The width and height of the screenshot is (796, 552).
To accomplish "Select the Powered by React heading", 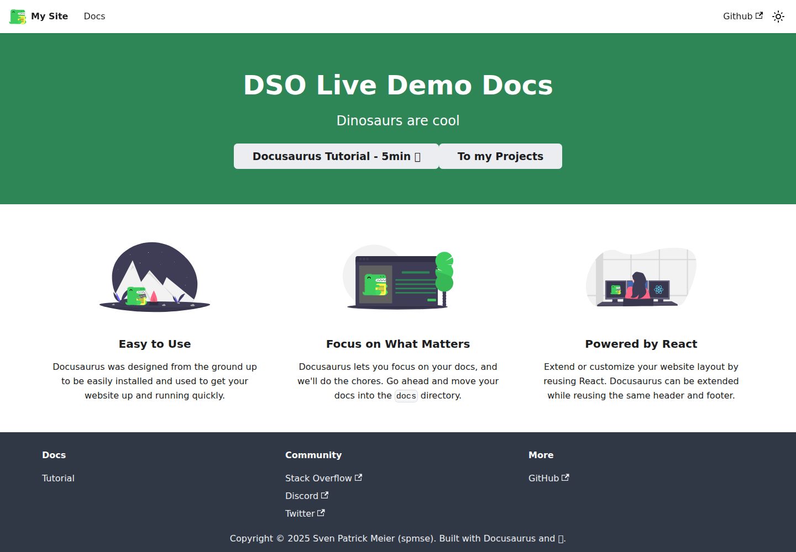I will click(641, 344).
